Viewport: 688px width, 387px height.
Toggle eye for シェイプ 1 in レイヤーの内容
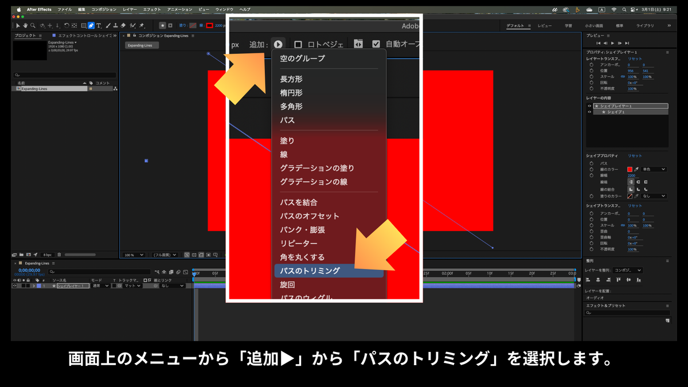[x=589, y=112]
